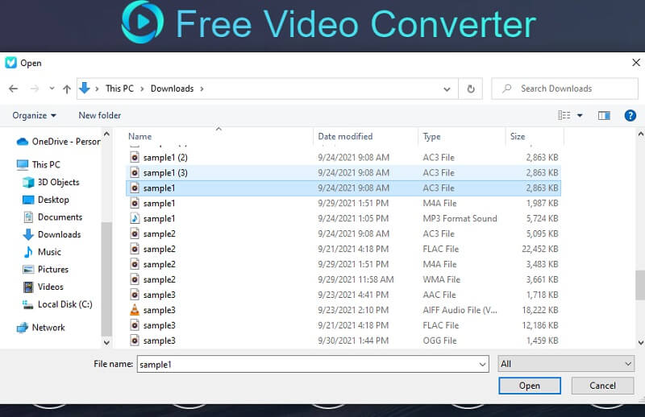Expand the address bar history dropdown
Image resolution: width=645 pixels, height=417 pixels.
pyautogui.click(x=447, y=89)
